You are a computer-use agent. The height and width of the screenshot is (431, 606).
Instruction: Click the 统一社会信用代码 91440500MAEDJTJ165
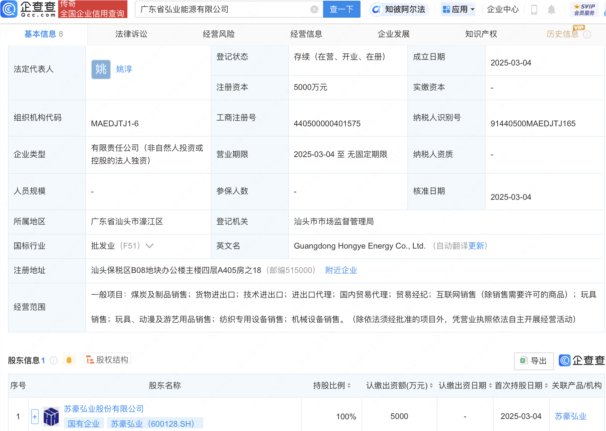[533, 124]
